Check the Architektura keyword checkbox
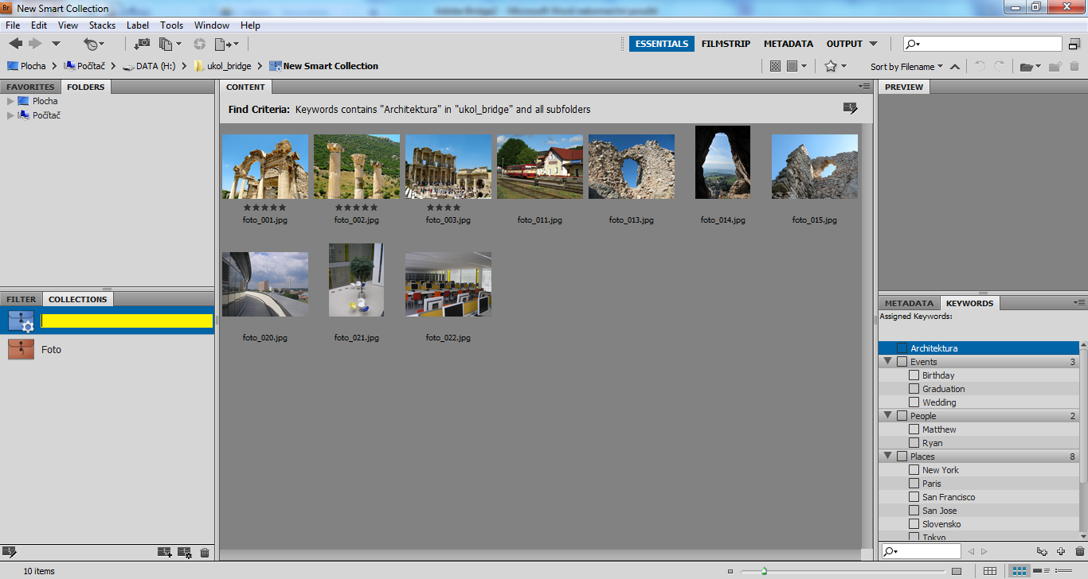 point(902,348)
